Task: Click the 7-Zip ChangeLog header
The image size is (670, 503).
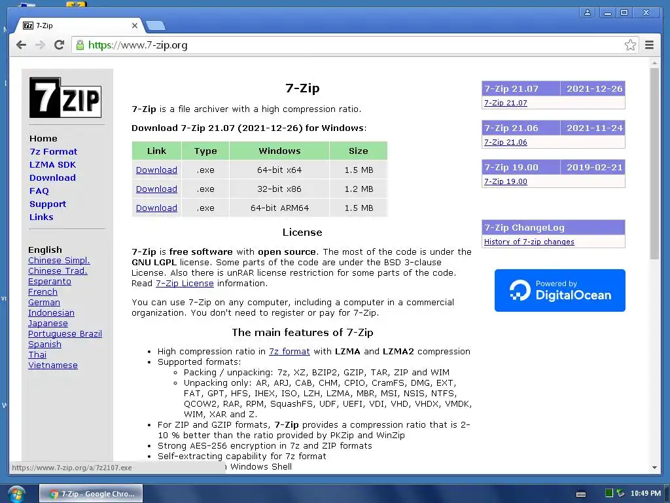Action: point(554,227)
